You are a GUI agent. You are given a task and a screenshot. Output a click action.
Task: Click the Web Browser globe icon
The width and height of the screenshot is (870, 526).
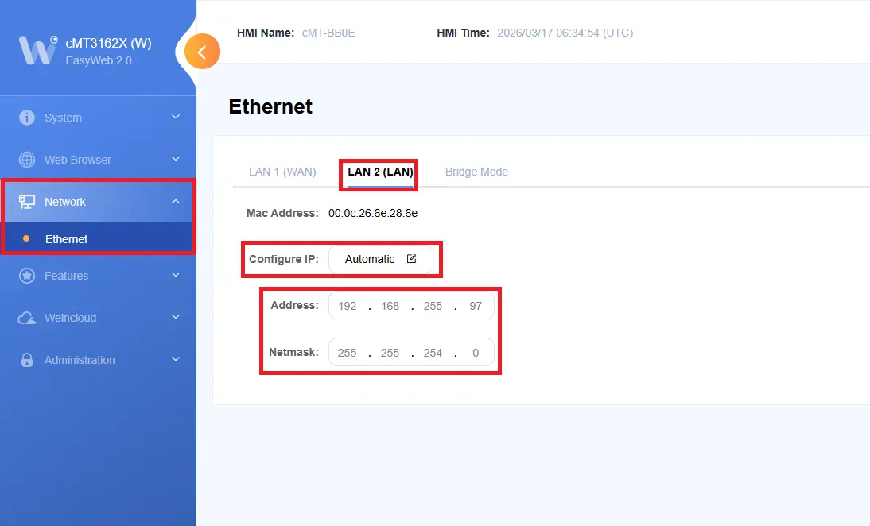pyautogui.click(x=28, y=159)
